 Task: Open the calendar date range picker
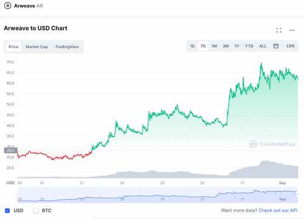276,46
